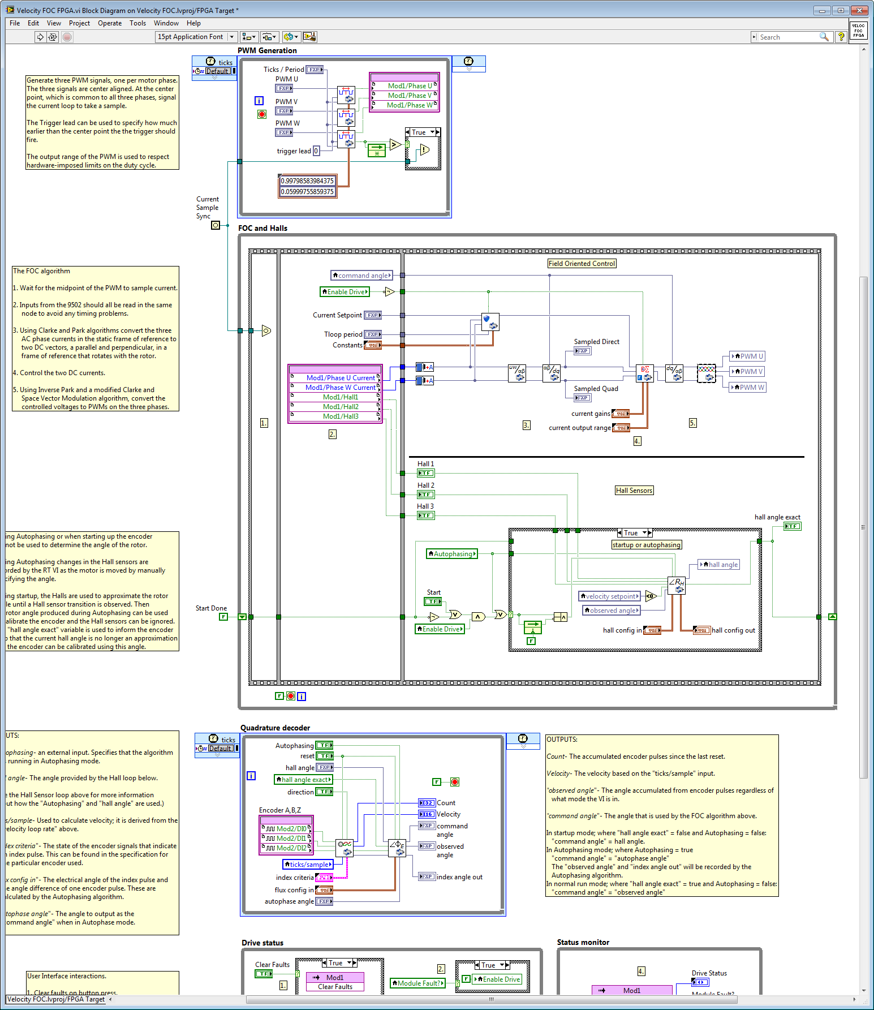The image size is (874, 1010).
Task: Open the Project menu
Action: click(x=79, y=23)
